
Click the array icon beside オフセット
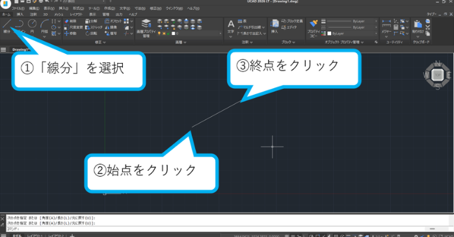click(x=126, y=21)
